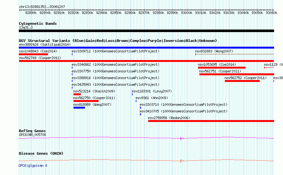Click the partially visible nsv1129 label
The height and width of the screenshot is (175, 283).
[273, 64]
